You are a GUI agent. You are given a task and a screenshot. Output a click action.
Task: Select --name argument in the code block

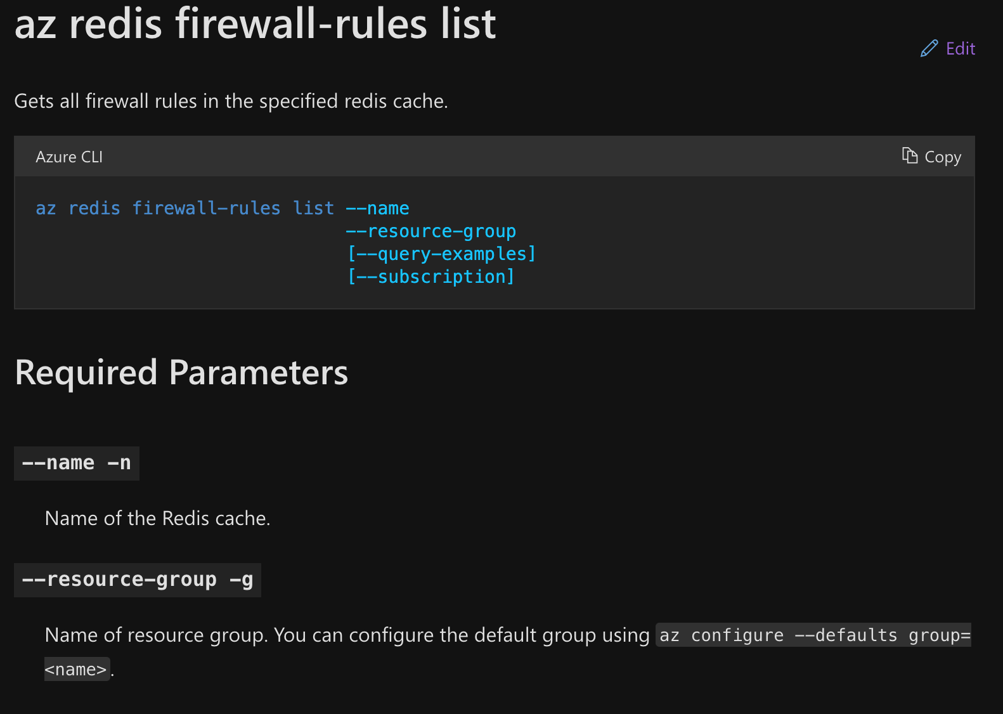tap(377, 209)
